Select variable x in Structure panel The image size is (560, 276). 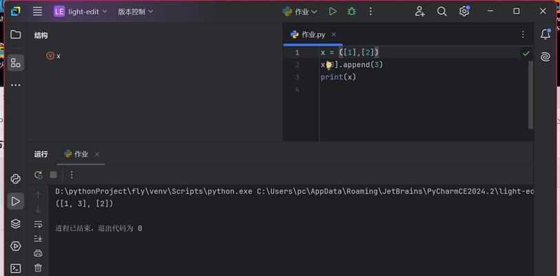pyautogui.click(x=54, y=56)
